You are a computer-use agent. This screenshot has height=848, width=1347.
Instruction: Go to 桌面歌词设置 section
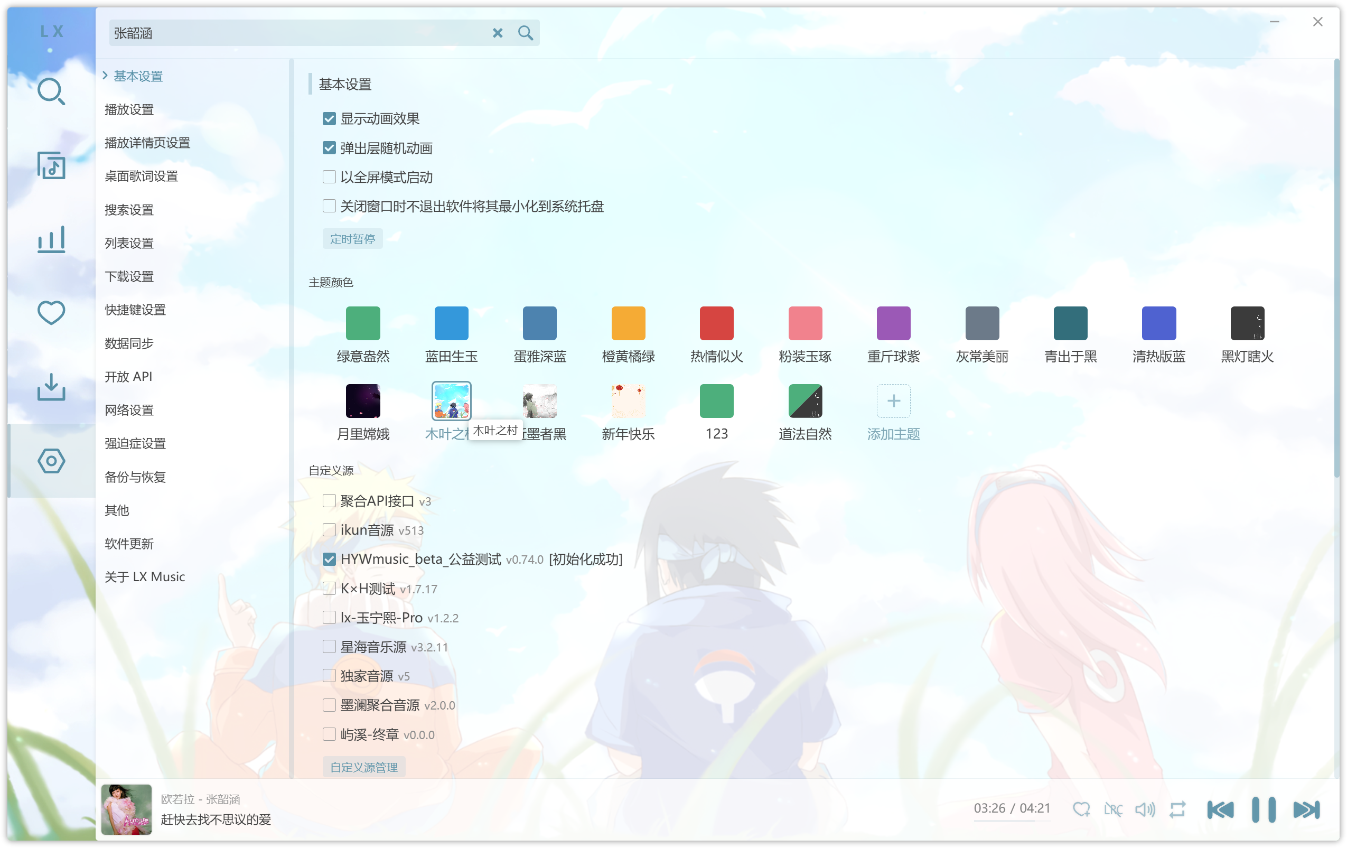click(141, 176)
